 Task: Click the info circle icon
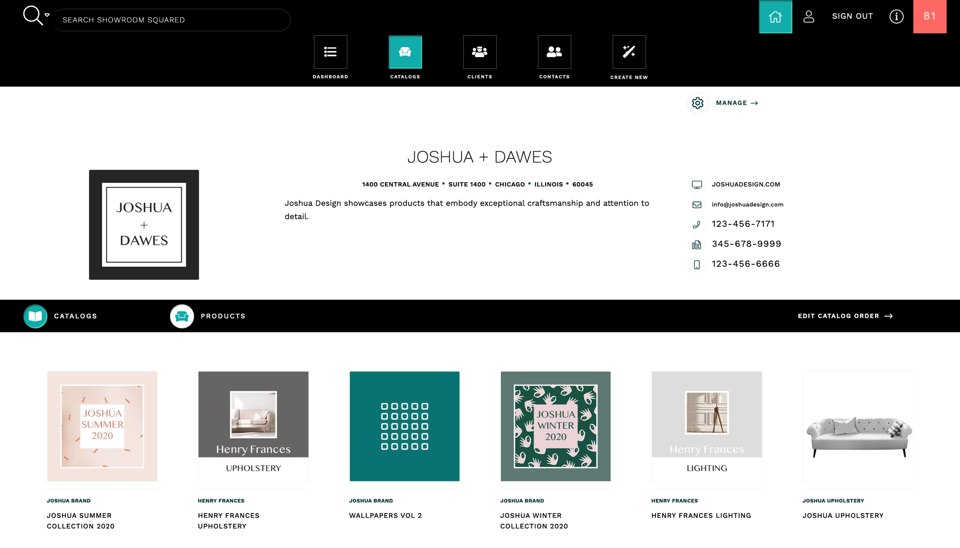[x=896, y=17]
